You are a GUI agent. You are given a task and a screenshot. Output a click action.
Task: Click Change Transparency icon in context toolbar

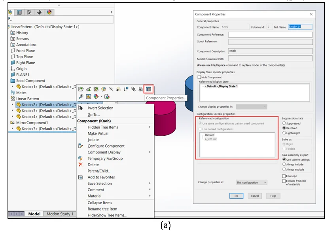tap(118, 89)
